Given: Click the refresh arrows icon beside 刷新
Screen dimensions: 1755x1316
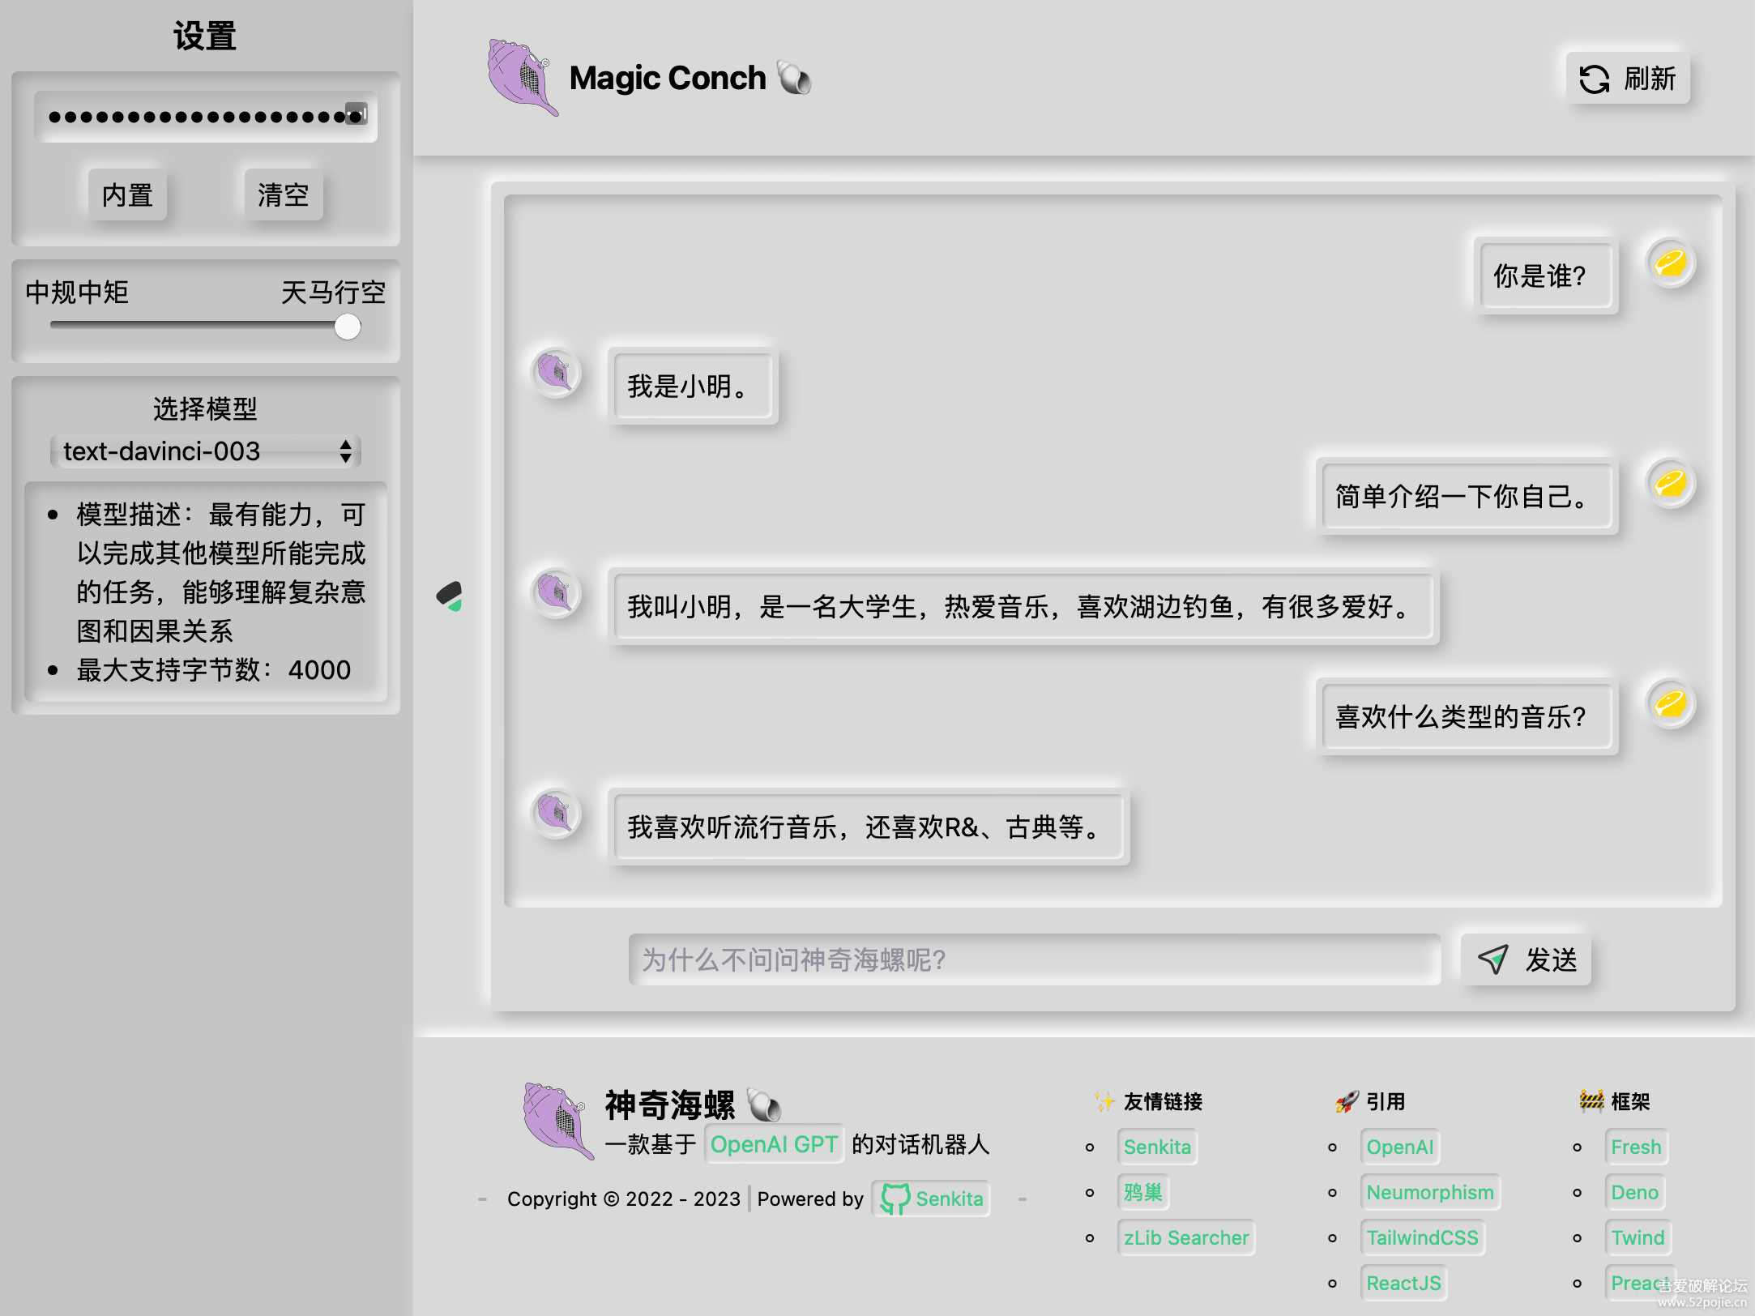Looking at the screenshot, I should click(x=1595, y=79).
